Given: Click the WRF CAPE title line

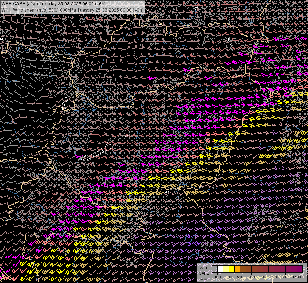Looking at the screenshot, I should point(53,4).
